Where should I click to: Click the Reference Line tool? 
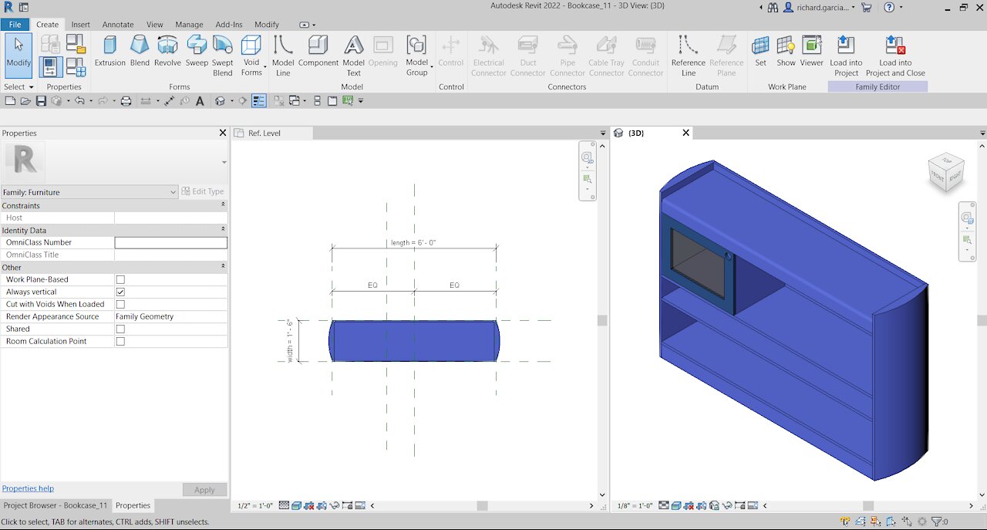(x=688, y=56)
